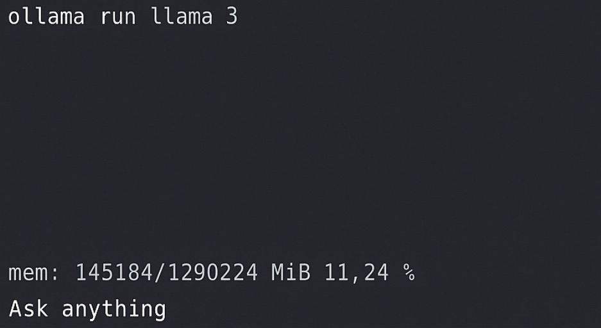This screenshot has height=328, width=601.
Task: Click the word "ollama" in the command
Action: click(x=46, y=17)
